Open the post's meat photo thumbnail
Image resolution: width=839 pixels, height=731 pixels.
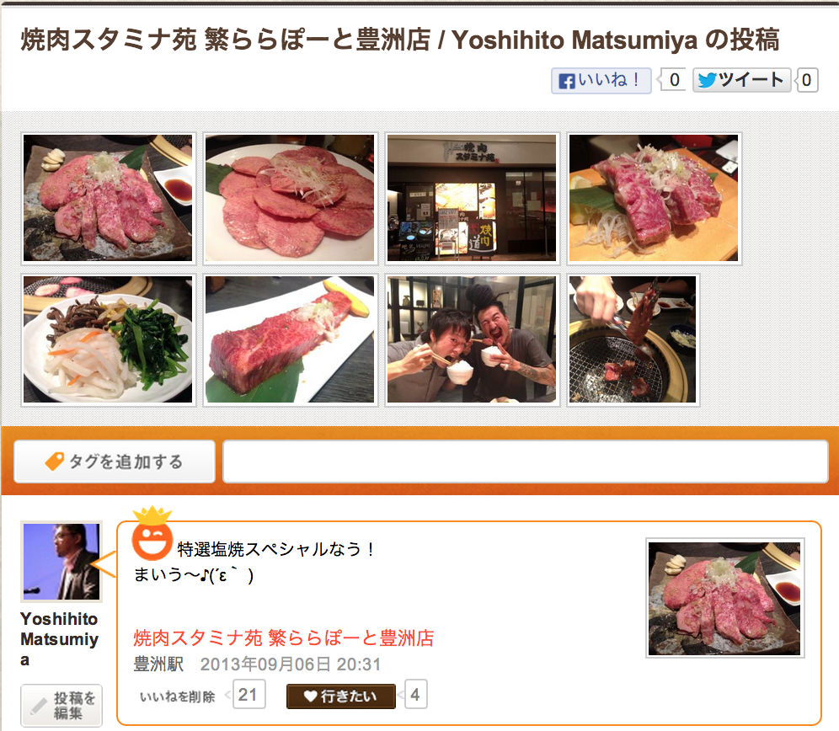[725, 598]
